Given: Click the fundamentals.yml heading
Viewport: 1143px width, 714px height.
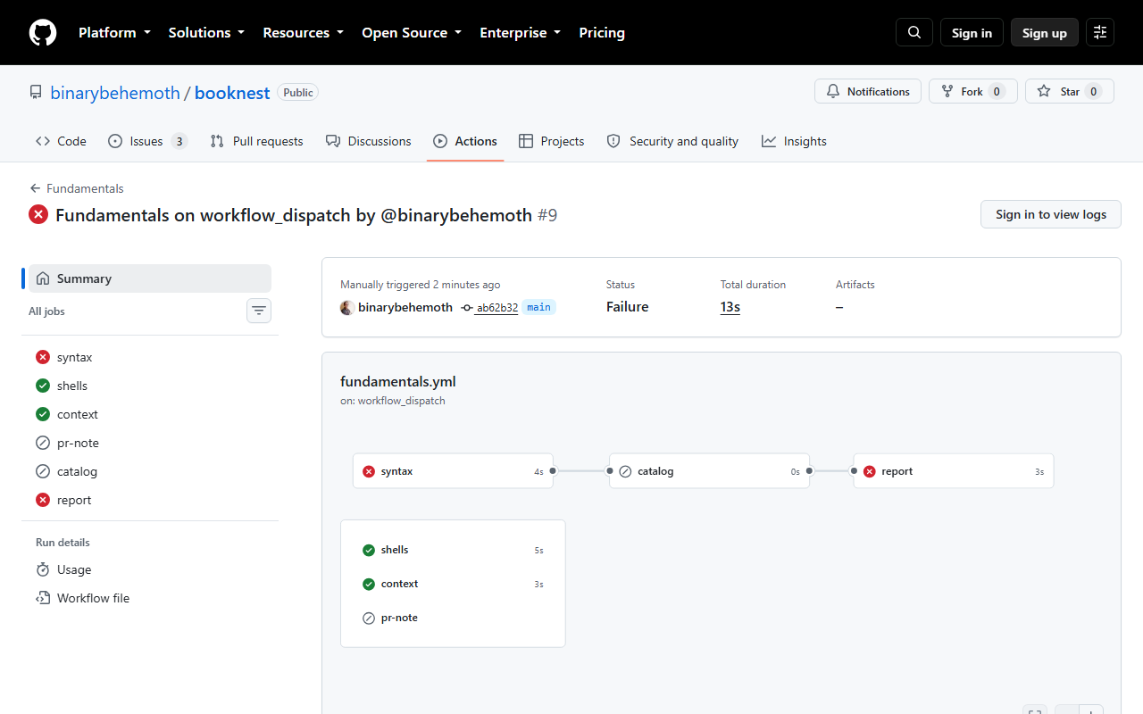Looking at the screenshot, I should pyautogui.click(x=398, y=381).
